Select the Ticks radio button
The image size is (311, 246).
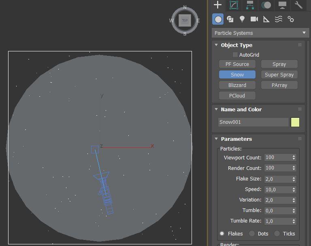(277, 233)
